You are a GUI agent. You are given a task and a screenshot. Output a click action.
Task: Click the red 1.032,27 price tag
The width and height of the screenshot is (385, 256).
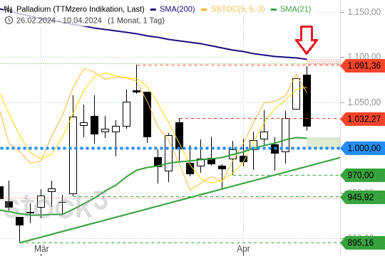point(363,119)
